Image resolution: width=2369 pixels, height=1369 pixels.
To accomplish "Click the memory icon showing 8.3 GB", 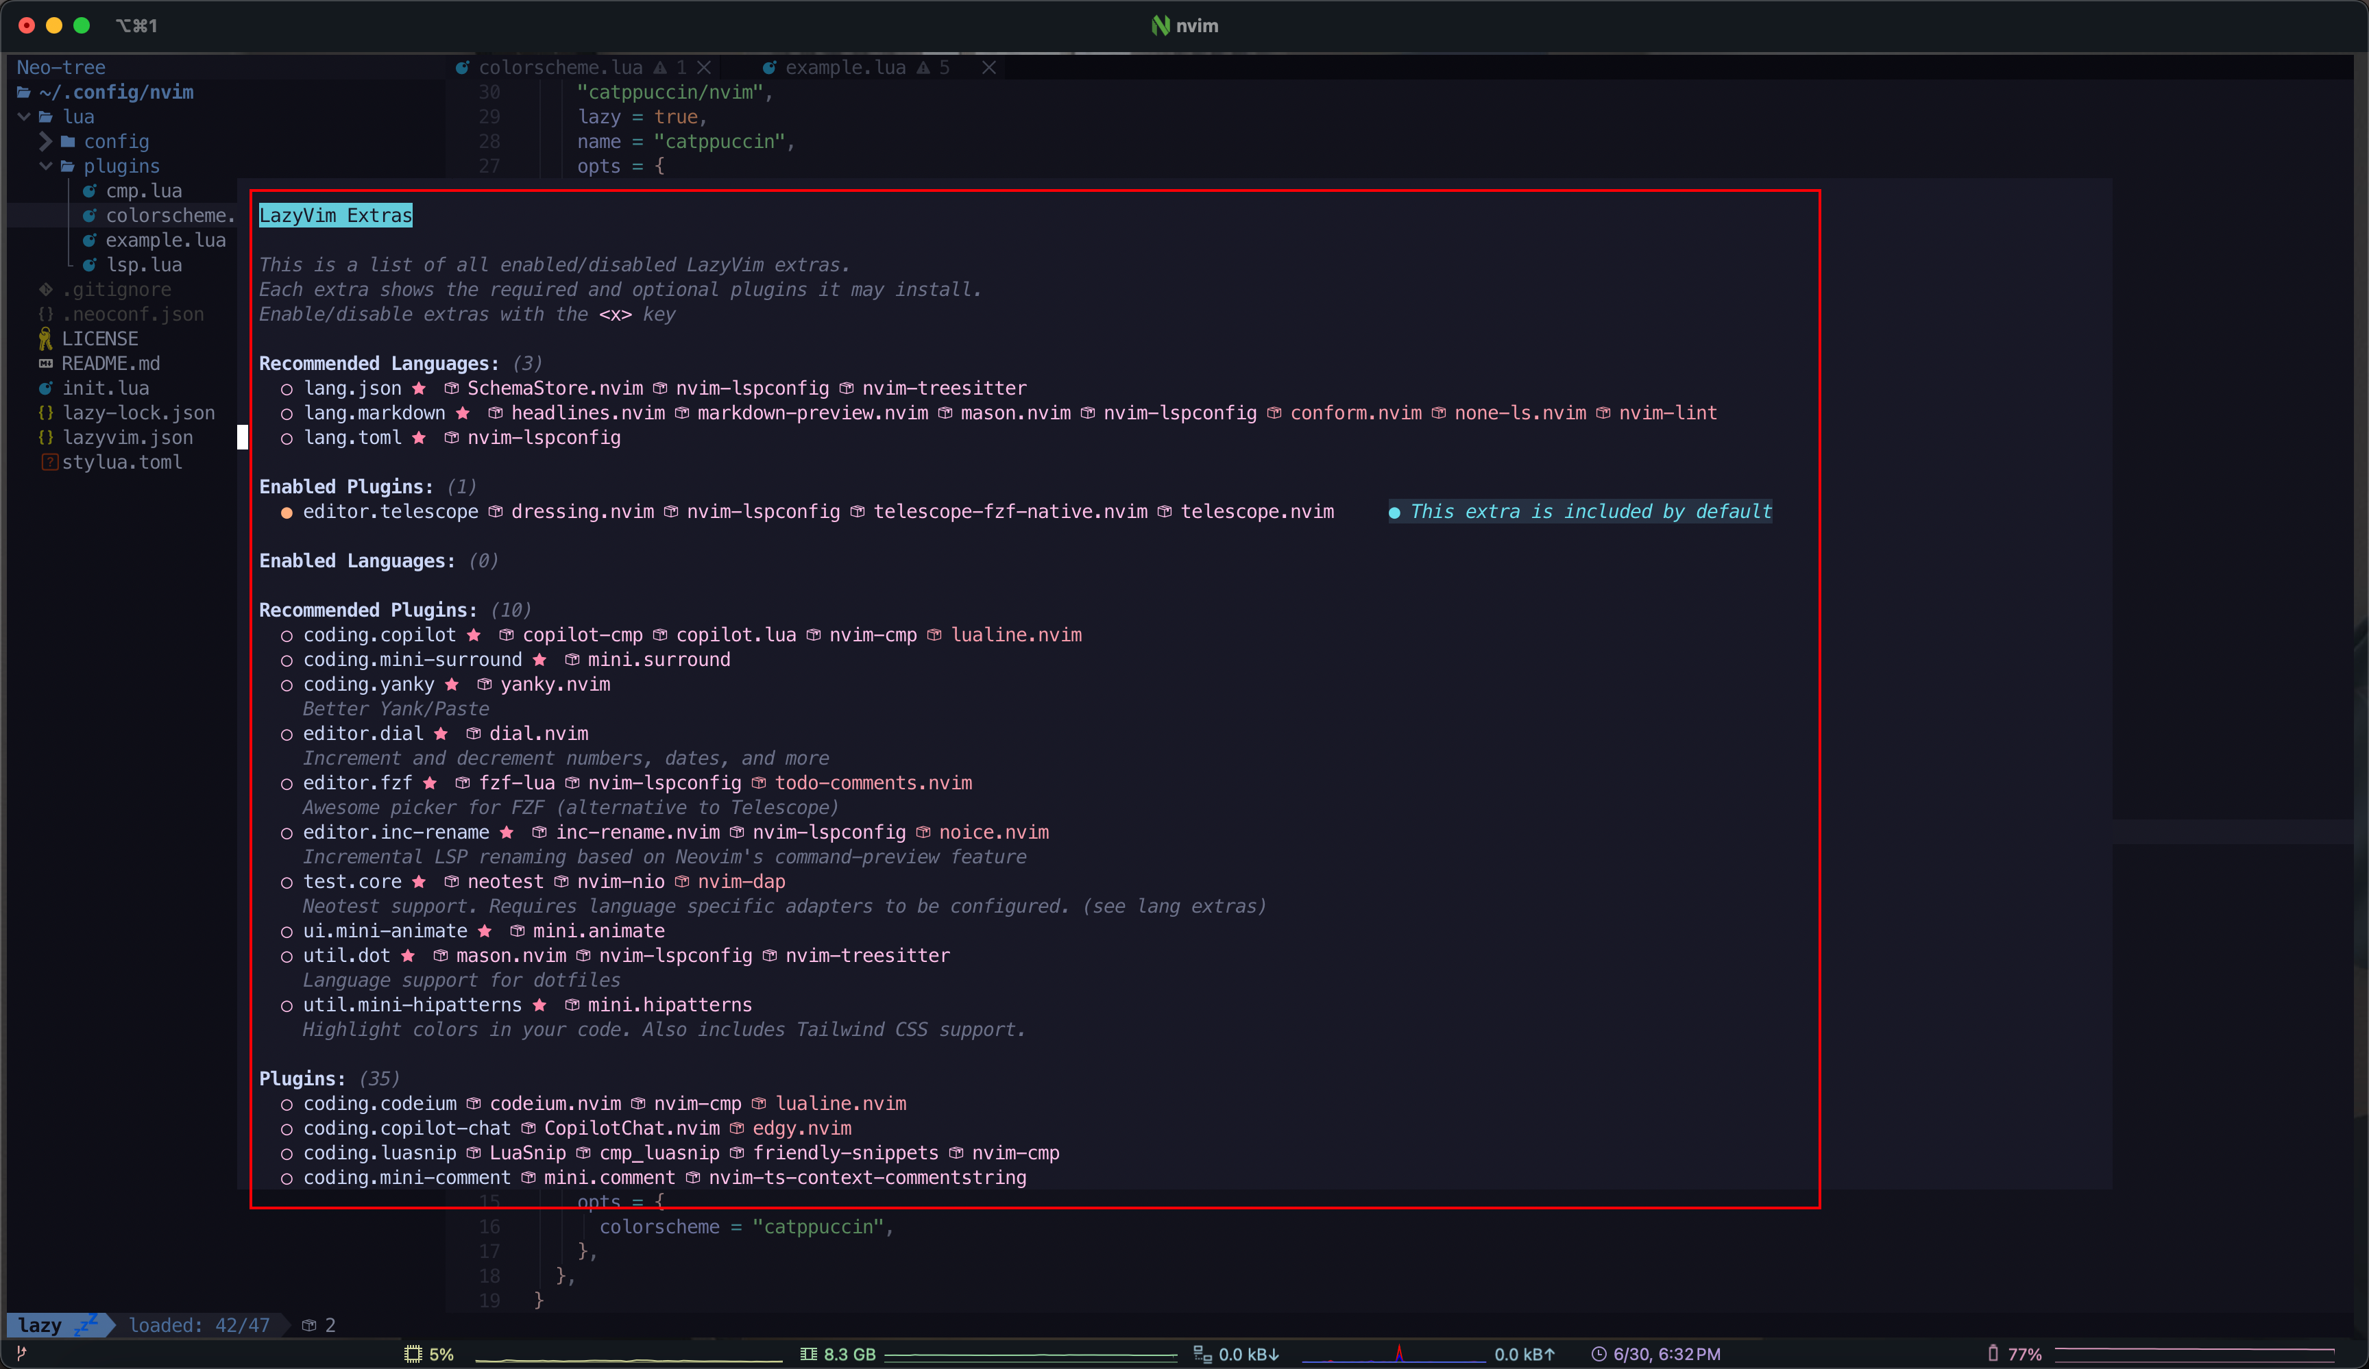I will [808, 1354].
